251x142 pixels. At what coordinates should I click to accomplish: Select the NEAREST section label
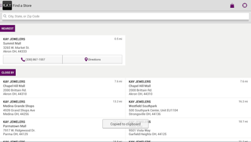tap(7, 28)
